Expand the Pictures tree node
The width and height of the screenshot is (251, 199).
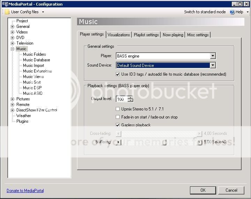(12, 99)
